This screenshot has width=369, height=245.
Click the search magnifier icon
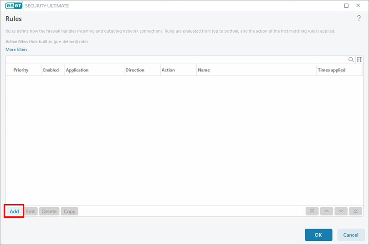(351, 60)
